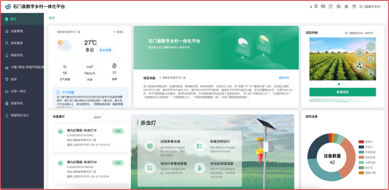
Task: Click device icon of 杀虫灯2# card
Action: pos(61,163)
